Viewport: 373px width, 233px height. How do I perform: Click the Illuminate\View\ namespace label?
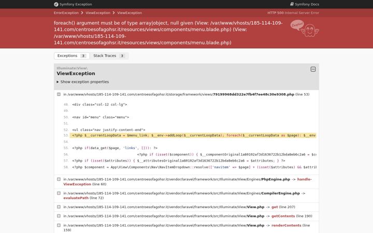[x=72, y=68]
